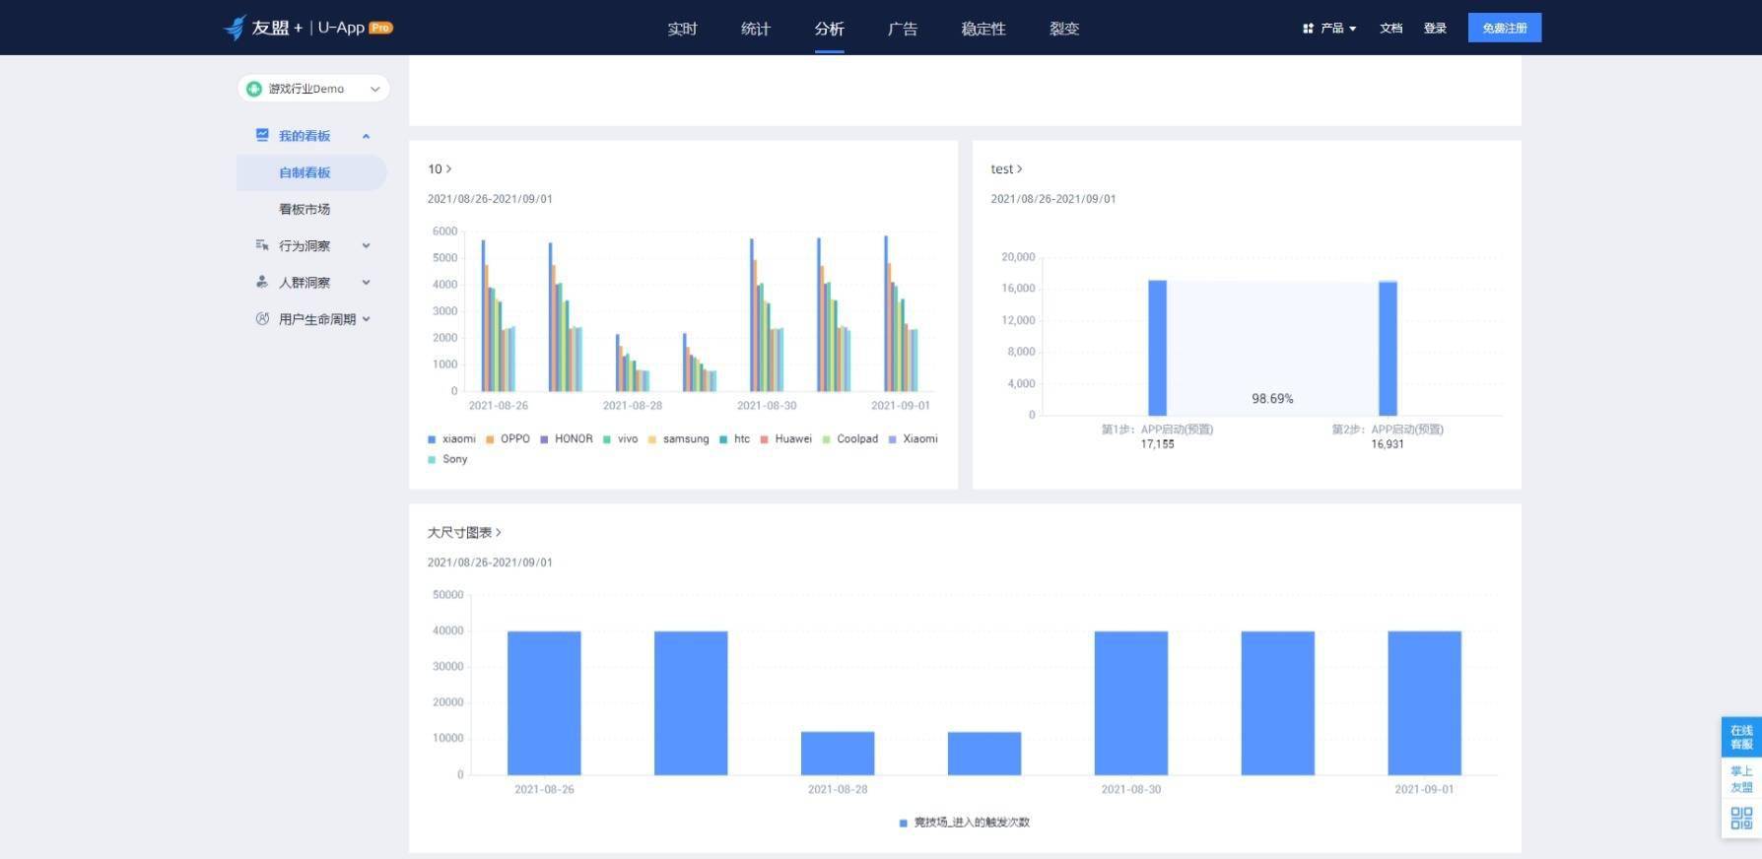Open the 游戏行业Demo app dropdown
This screenshot has height=859, width=1762.
click(313, 89)
